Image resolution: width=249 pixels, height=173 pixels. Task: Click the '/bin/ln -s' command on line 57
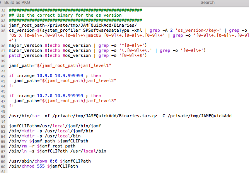58,151
